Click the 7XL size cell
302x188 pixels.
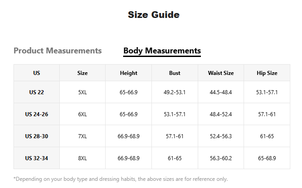(x=82, y=136)
